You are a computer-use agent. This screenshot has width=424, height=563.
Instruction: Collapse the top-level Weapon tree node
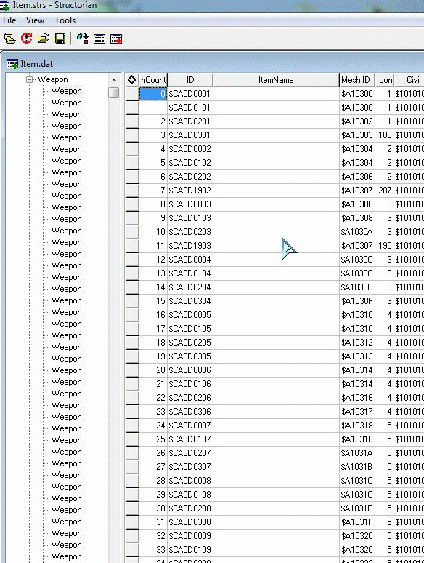click(29, 79)
